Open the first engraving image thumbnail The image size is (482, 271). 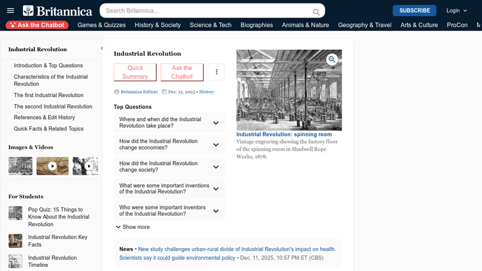(x=20, y=166)
